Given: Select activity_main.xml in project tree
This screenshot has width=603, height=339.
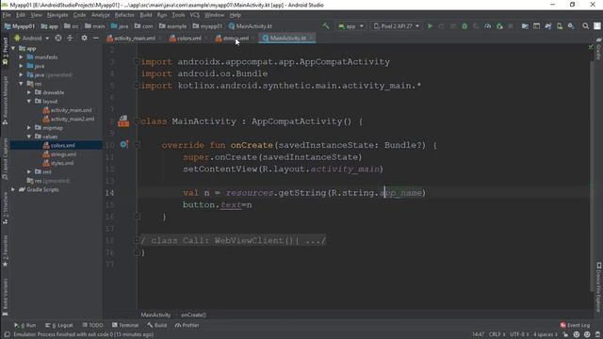Looking at the screenshot, I should (x=67, y=110).
